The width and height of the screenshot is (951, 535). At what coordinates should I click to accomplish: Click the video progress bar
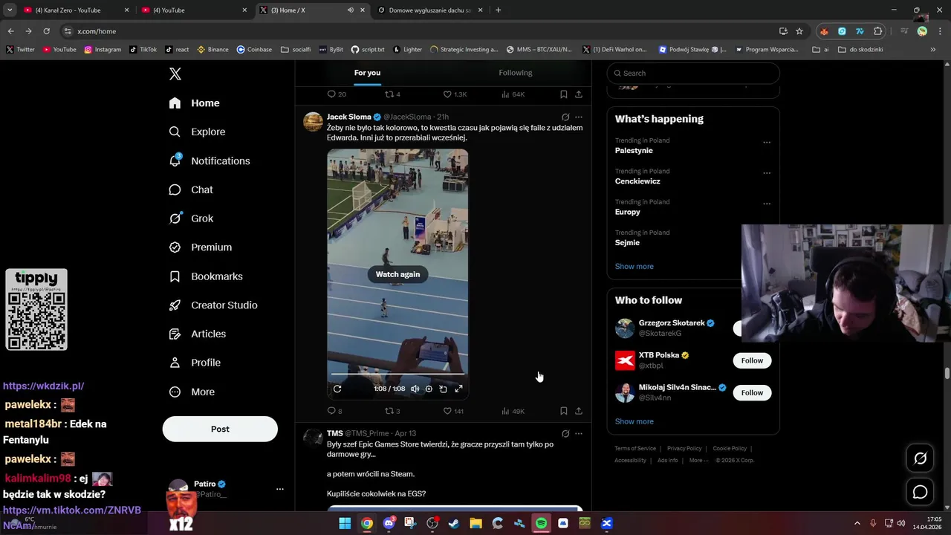[397, 374]
